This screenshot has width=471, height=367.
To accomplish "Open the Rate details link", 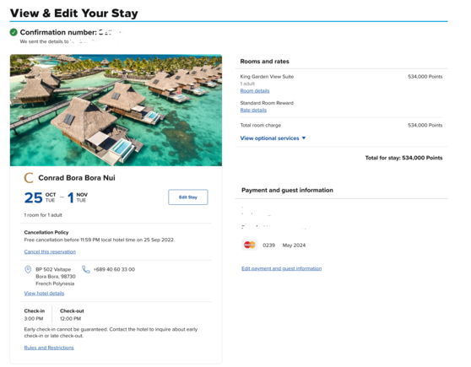I will coord(253,111).
